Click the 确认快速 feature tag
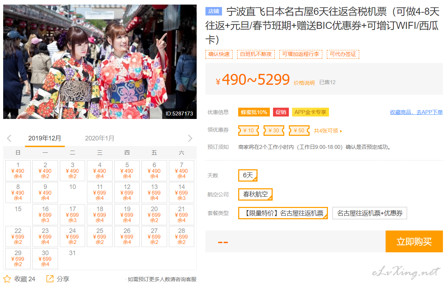Viewport: 444px width, 284px height. (x=219, y=54)
